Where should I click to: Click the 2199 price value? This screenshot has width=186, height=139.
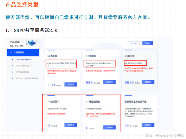(51, 85)
